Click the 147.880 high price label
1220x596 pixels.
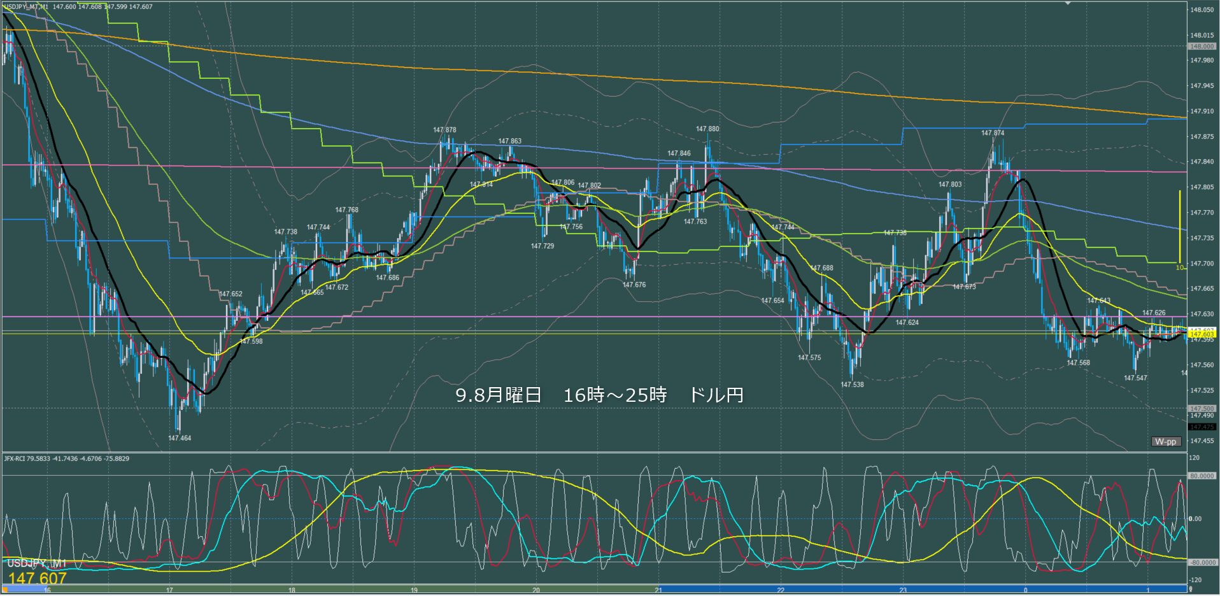(707, 129)
